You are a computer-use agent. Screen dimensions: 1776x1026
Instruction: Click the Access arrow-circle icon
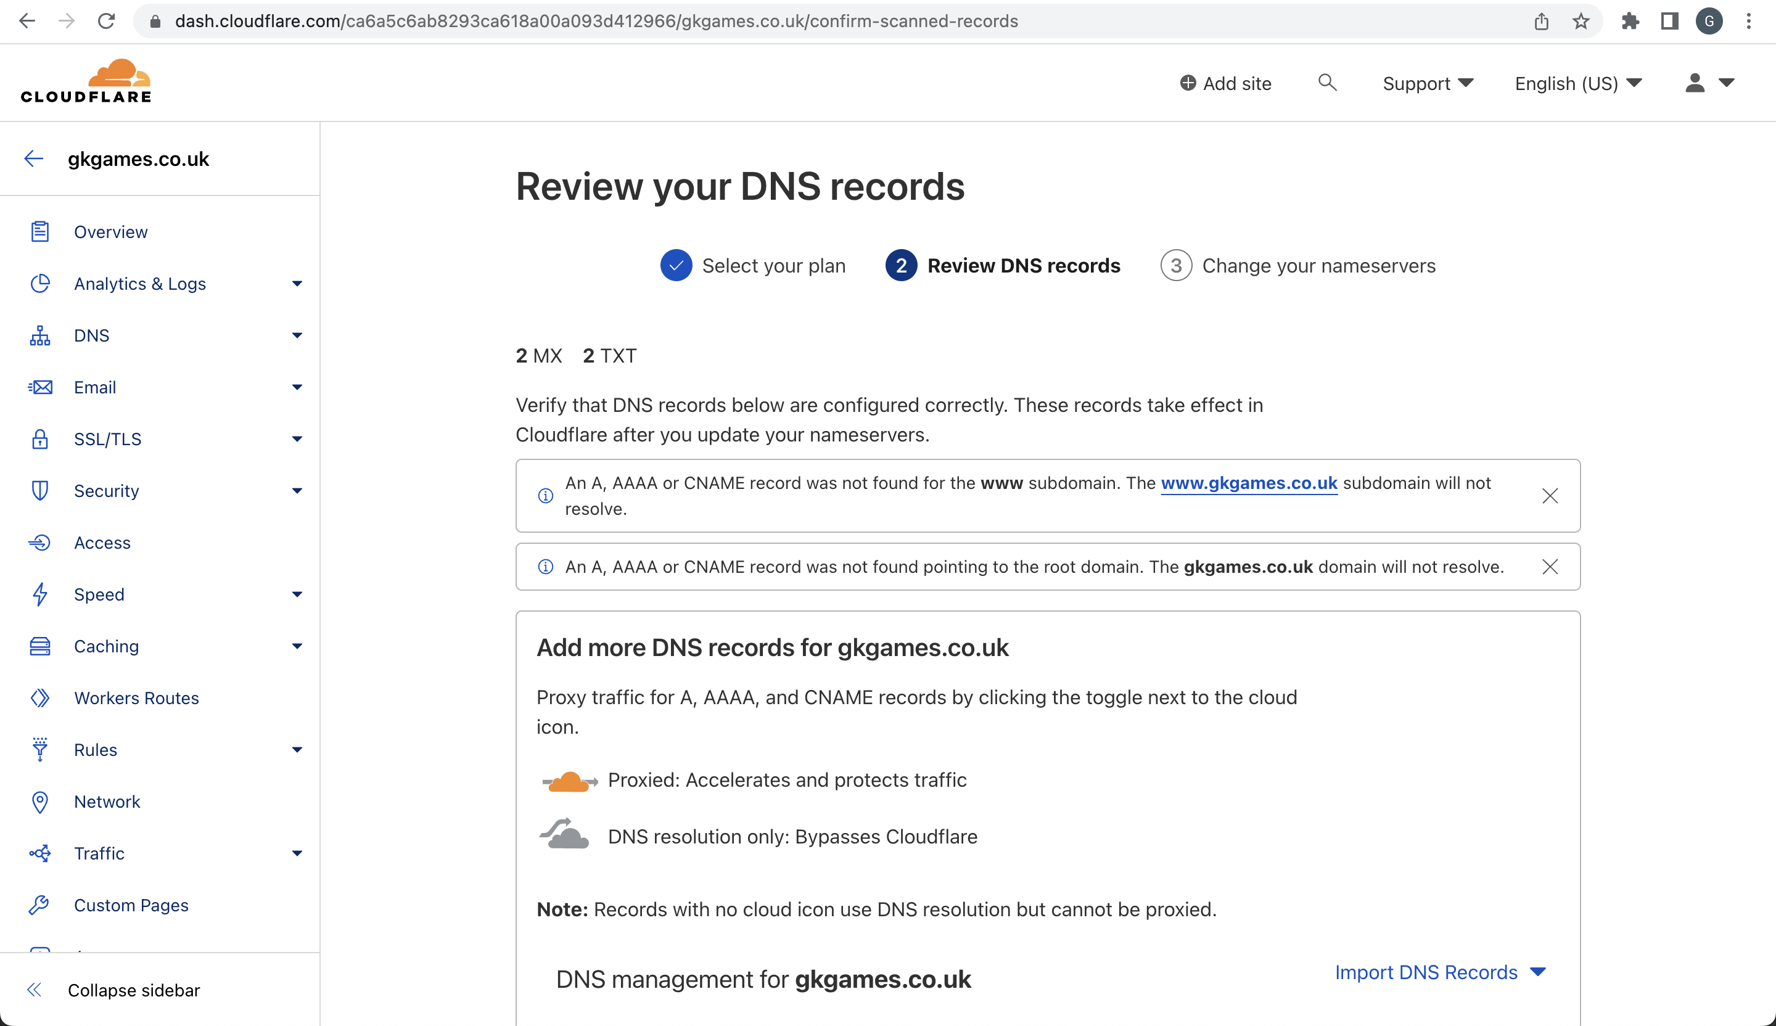click(39, 542)
